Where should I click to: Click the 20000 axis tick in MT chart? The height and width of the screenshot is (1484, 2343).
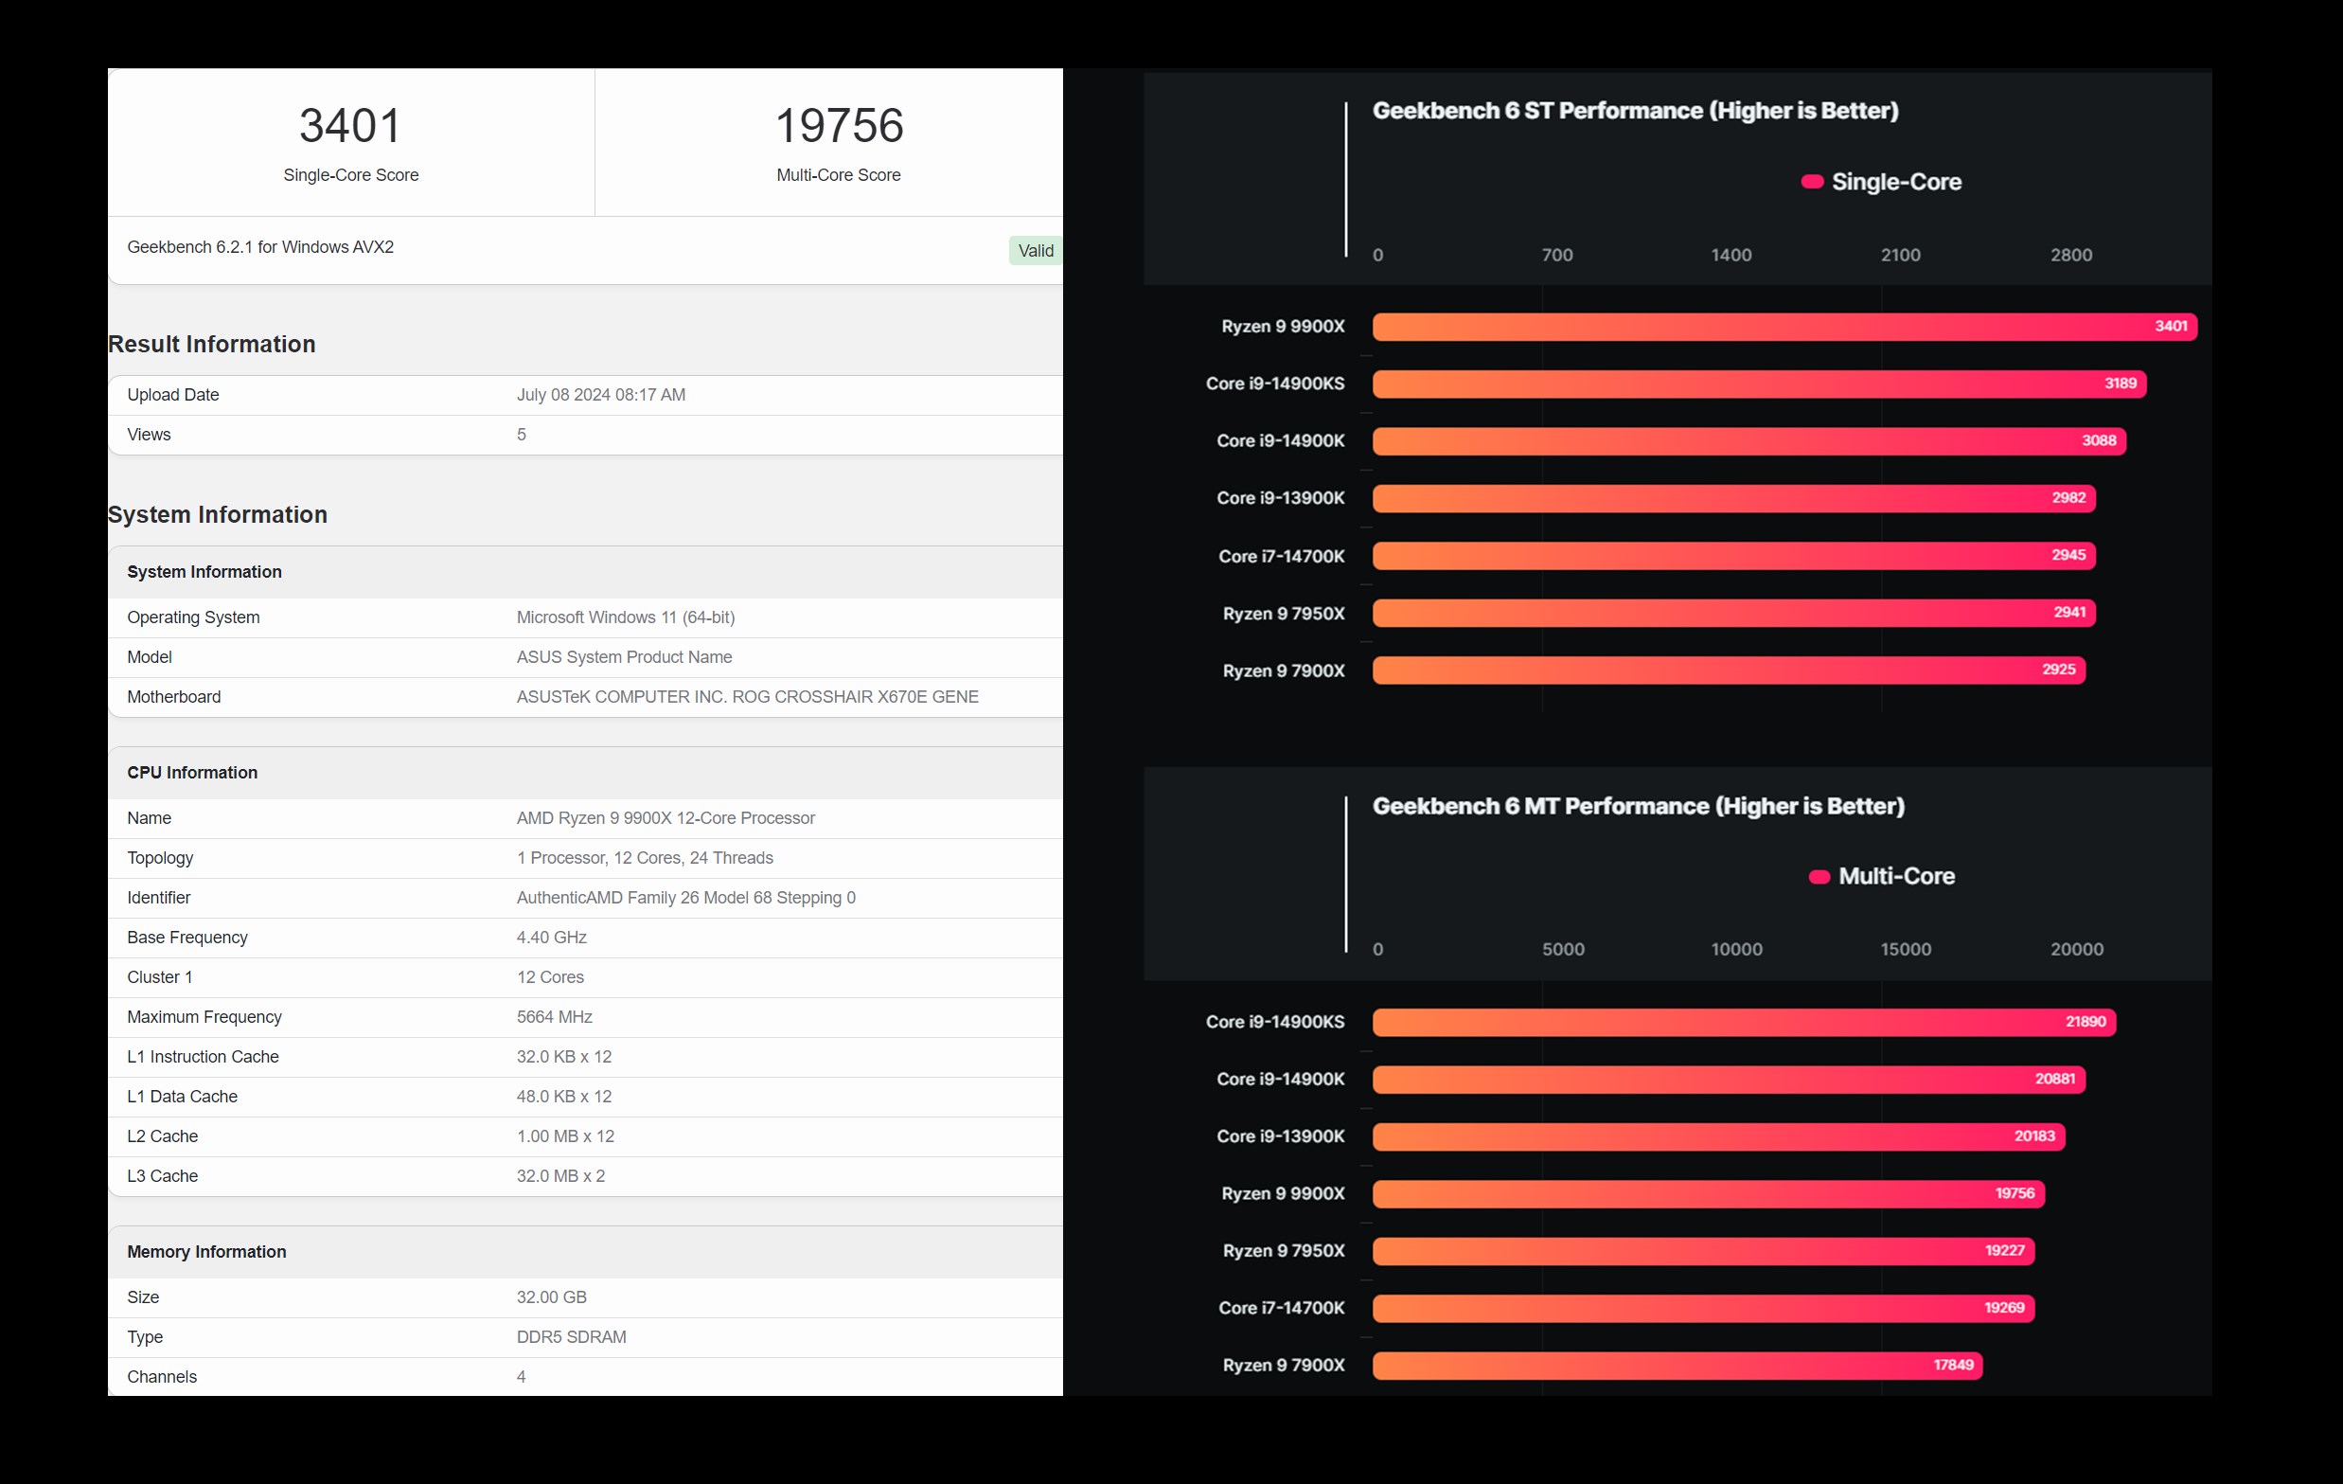tap(2076, 950)
